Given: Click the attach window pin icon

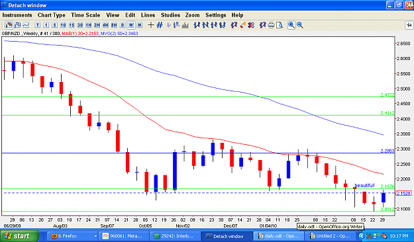Looking at the screenshot, I should click(x=409, y=25).
